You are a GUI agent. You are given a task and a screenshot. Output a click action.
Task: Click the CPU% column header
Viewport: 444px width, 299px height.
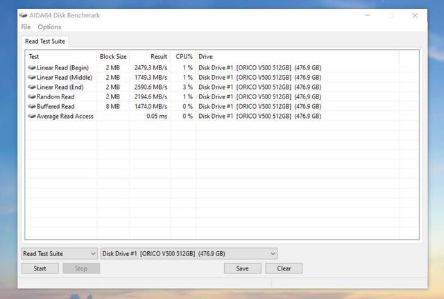(x=183, y=57)
